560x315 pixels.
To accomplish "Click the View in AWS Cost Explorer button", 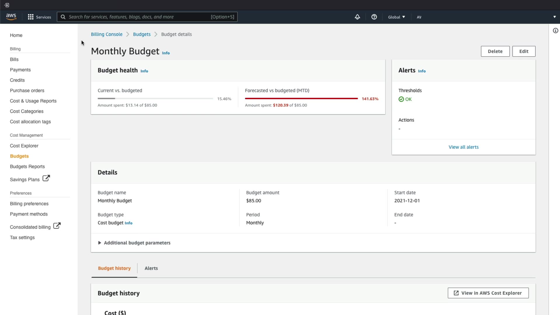I will point(488,293).
